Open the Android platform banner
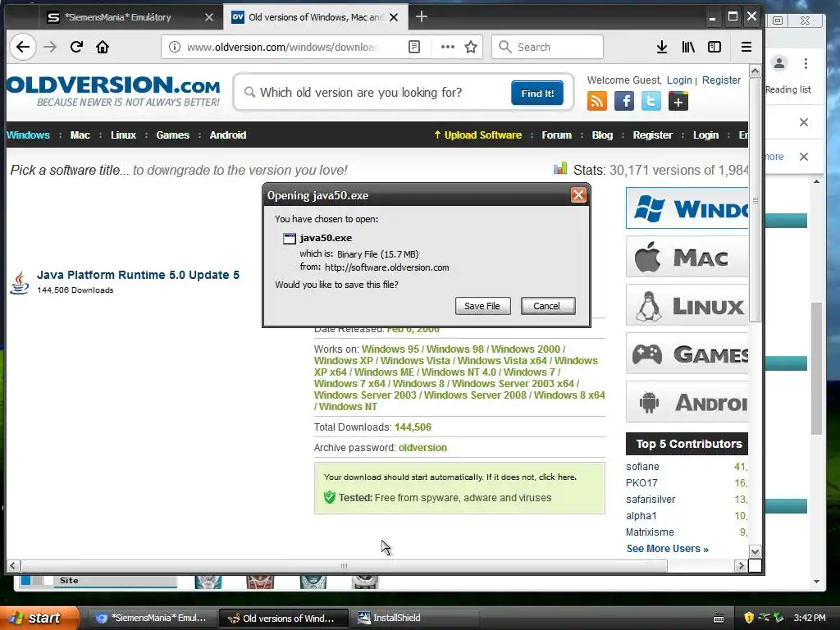 [x=687, y=402]
